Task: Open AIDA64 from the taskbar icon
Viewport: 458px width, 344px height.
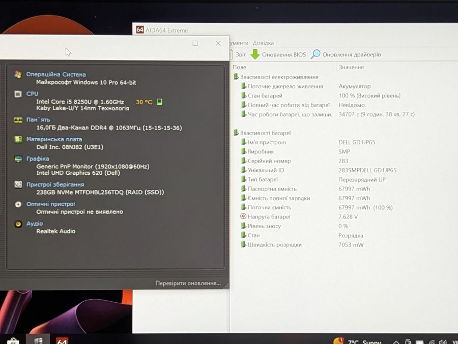Action: tap(62, 340)
